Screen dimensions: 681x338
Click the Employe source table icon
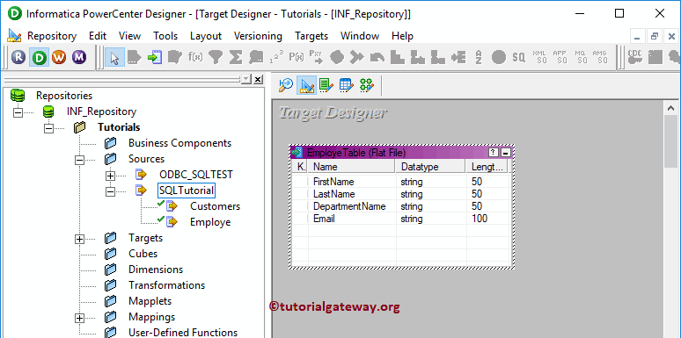pos(172,221)
